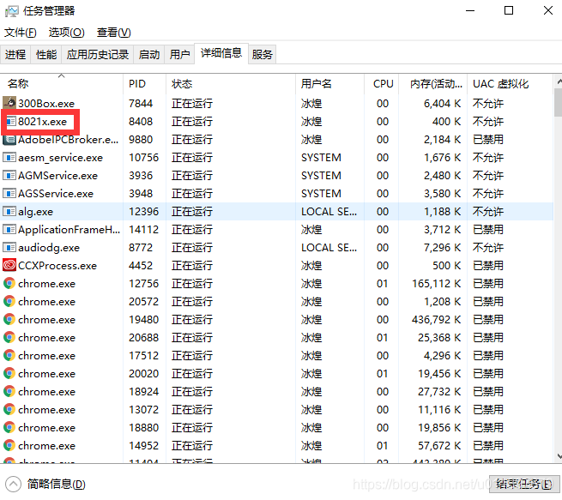
Task: Select the 详细信息 tab
Action: click(221, 53)
